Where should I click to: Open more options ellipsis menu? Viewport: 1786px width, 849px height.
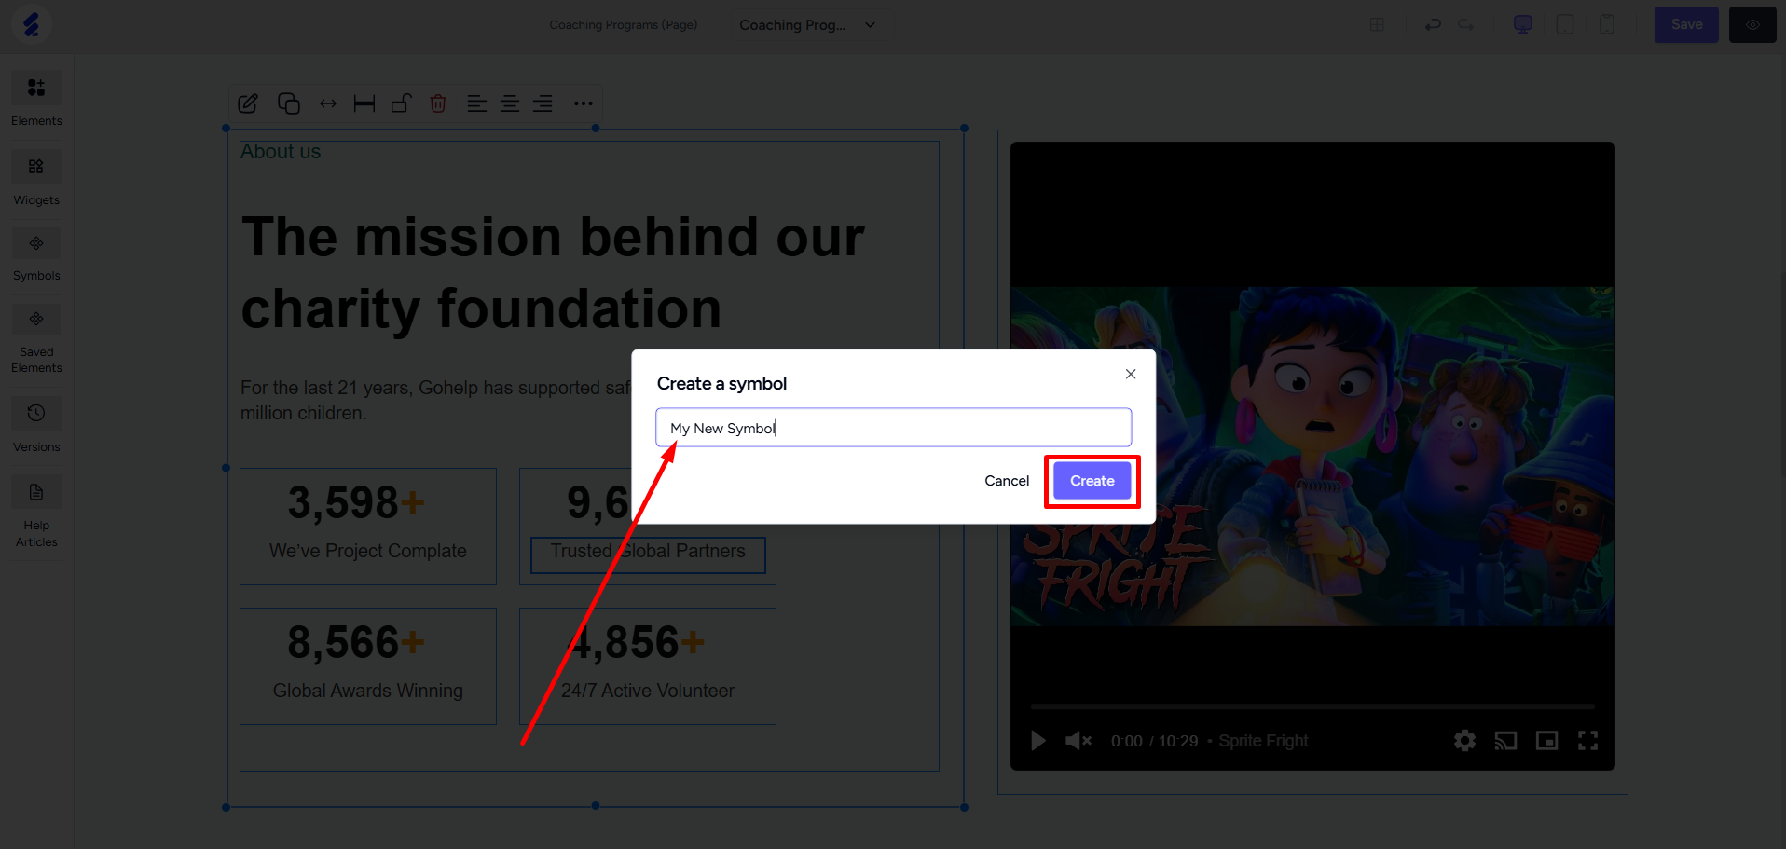[x=584, y=103]
